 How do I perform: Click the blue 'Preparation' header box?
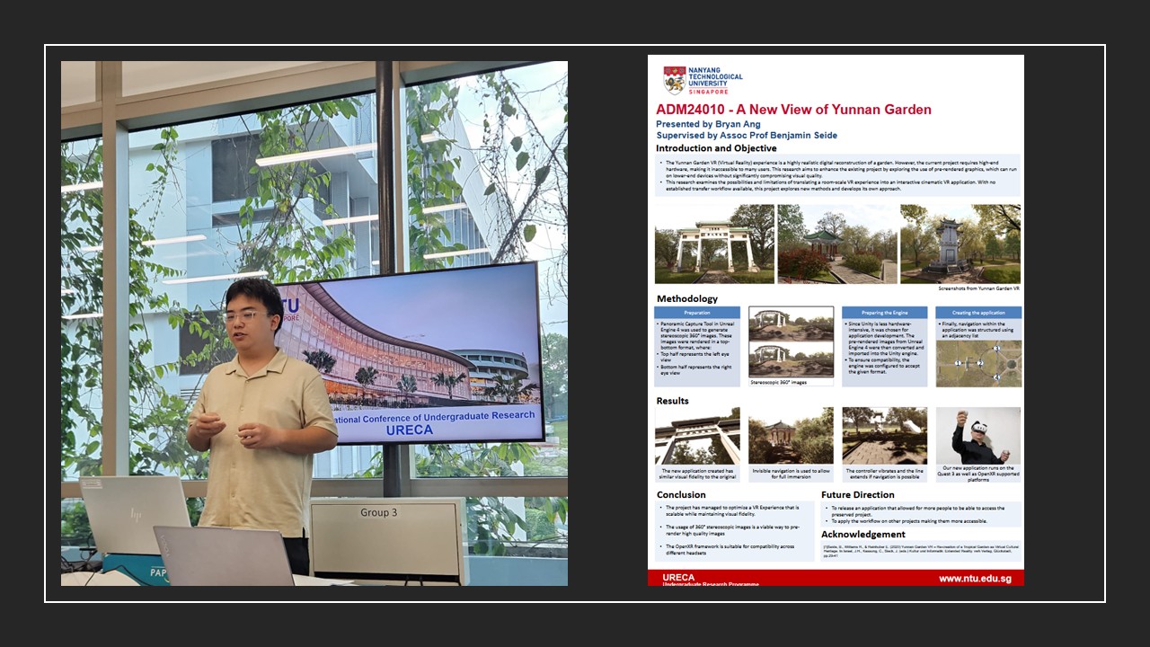[697, 313]
